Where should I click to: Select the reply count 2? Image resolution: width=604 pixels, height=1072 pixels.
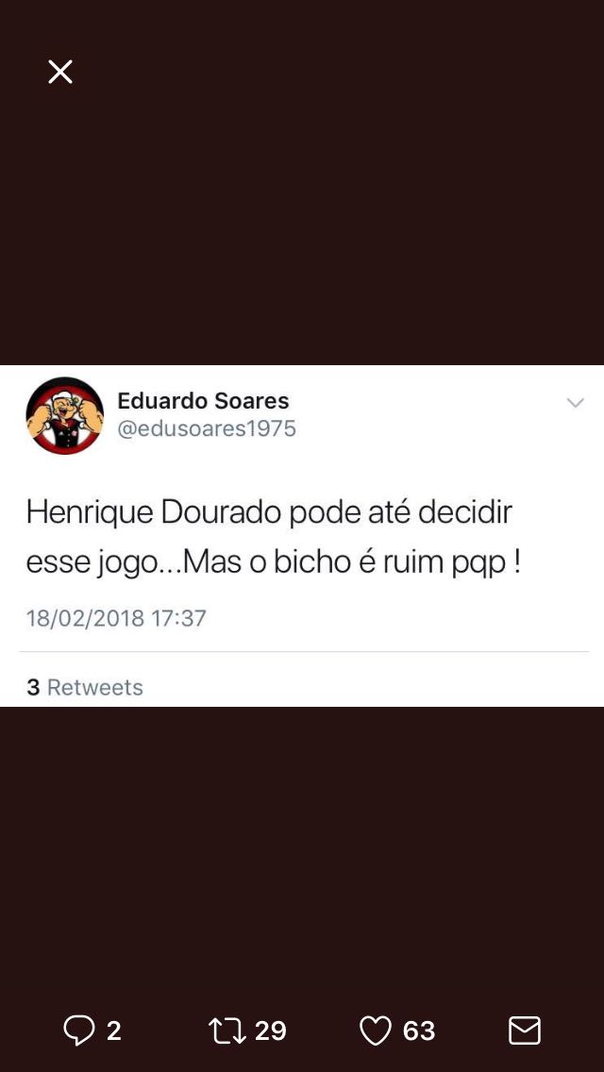point(113,1031)
